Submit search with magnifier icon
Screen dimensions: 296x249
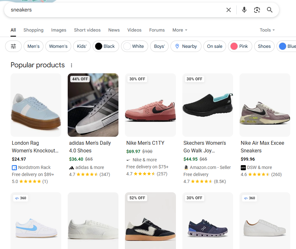270,10
